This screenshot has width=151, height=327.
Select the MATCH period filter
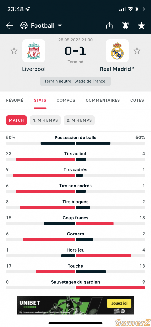[x=16, y=120]
